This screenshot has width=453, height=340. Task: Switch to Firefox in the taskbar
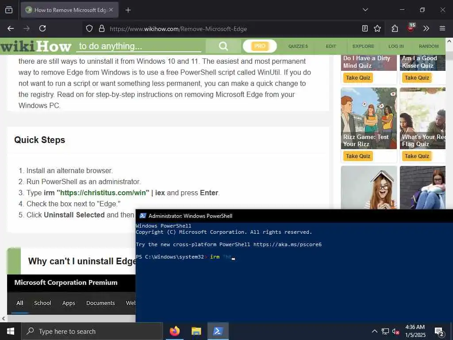click(175, 331)
